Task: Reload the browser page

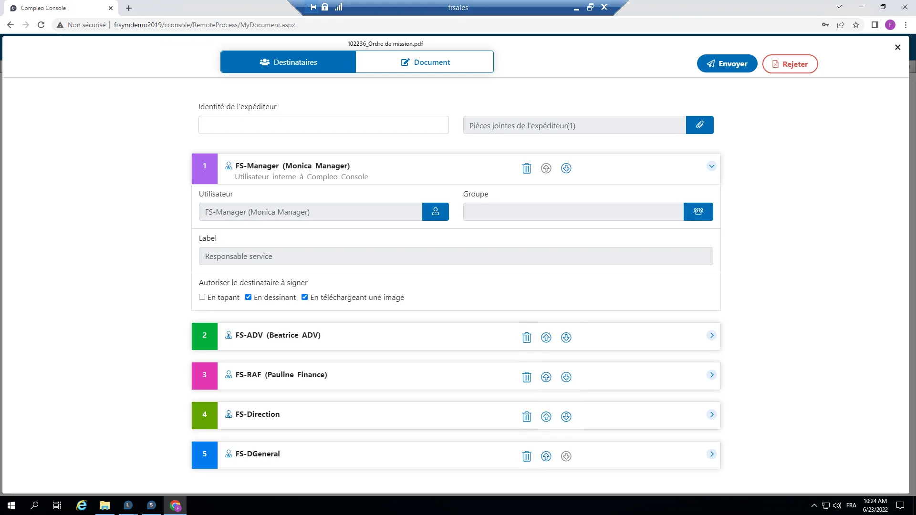Action: [x=41, y=25]
